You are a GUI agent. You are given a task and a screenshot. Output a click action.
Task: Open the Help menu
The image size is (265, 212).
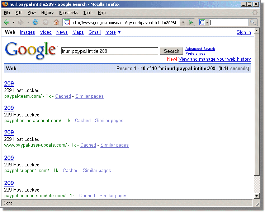click(x=102, y=13)
